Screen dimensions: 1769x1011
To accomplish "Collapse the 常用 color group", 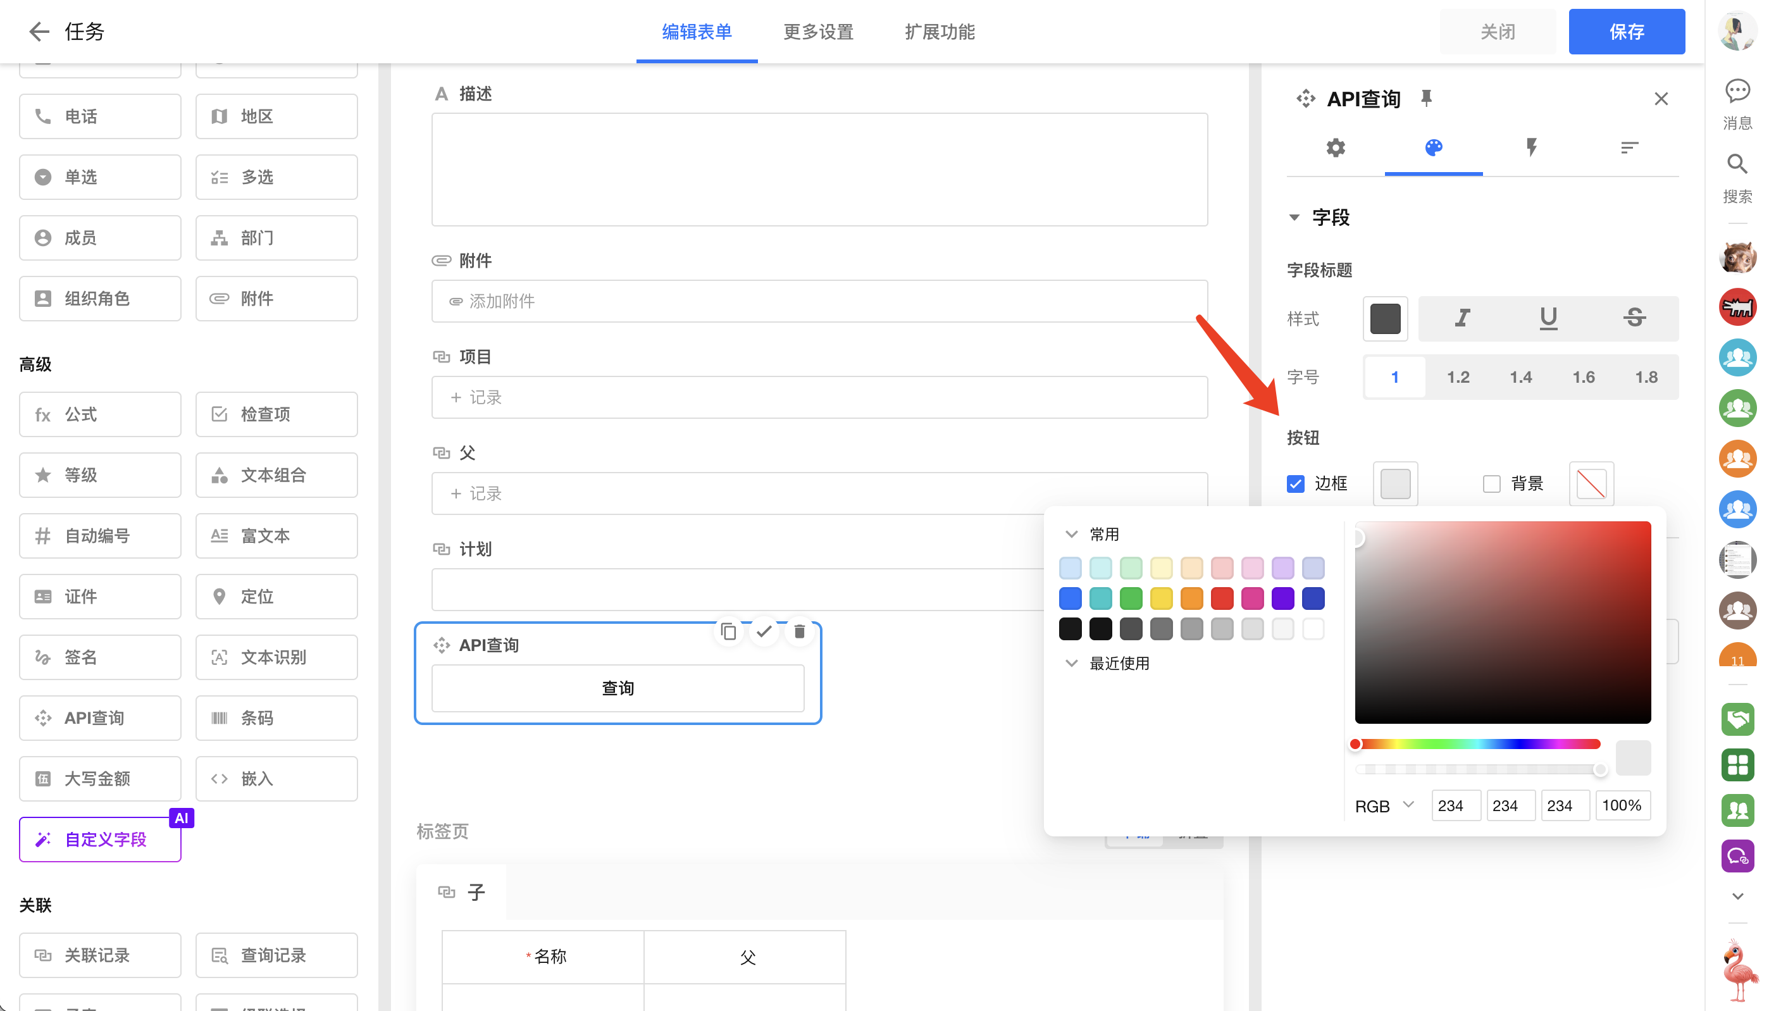I will (1071, 534).
